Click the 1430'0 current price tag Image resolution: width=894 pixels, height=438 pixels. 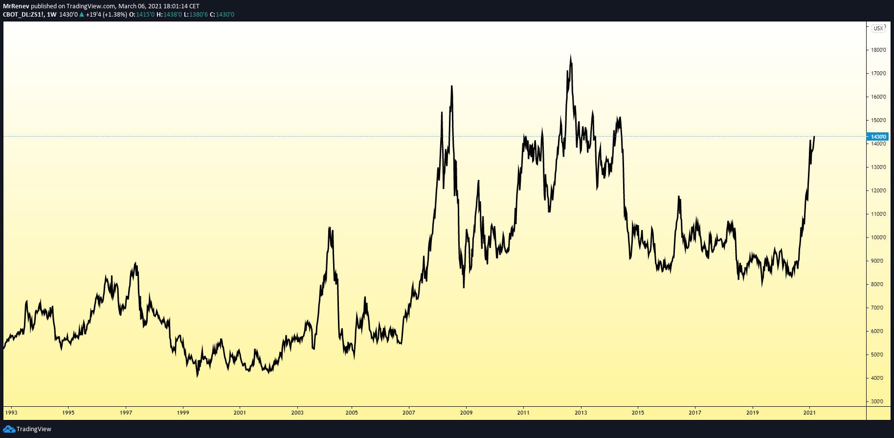coord(877,137)
